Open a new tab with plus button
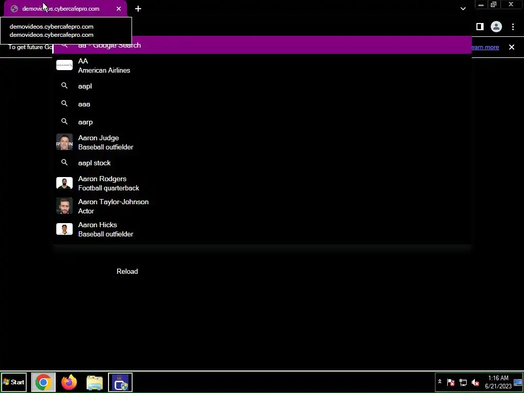524x393 pixels. click(138, 9)
